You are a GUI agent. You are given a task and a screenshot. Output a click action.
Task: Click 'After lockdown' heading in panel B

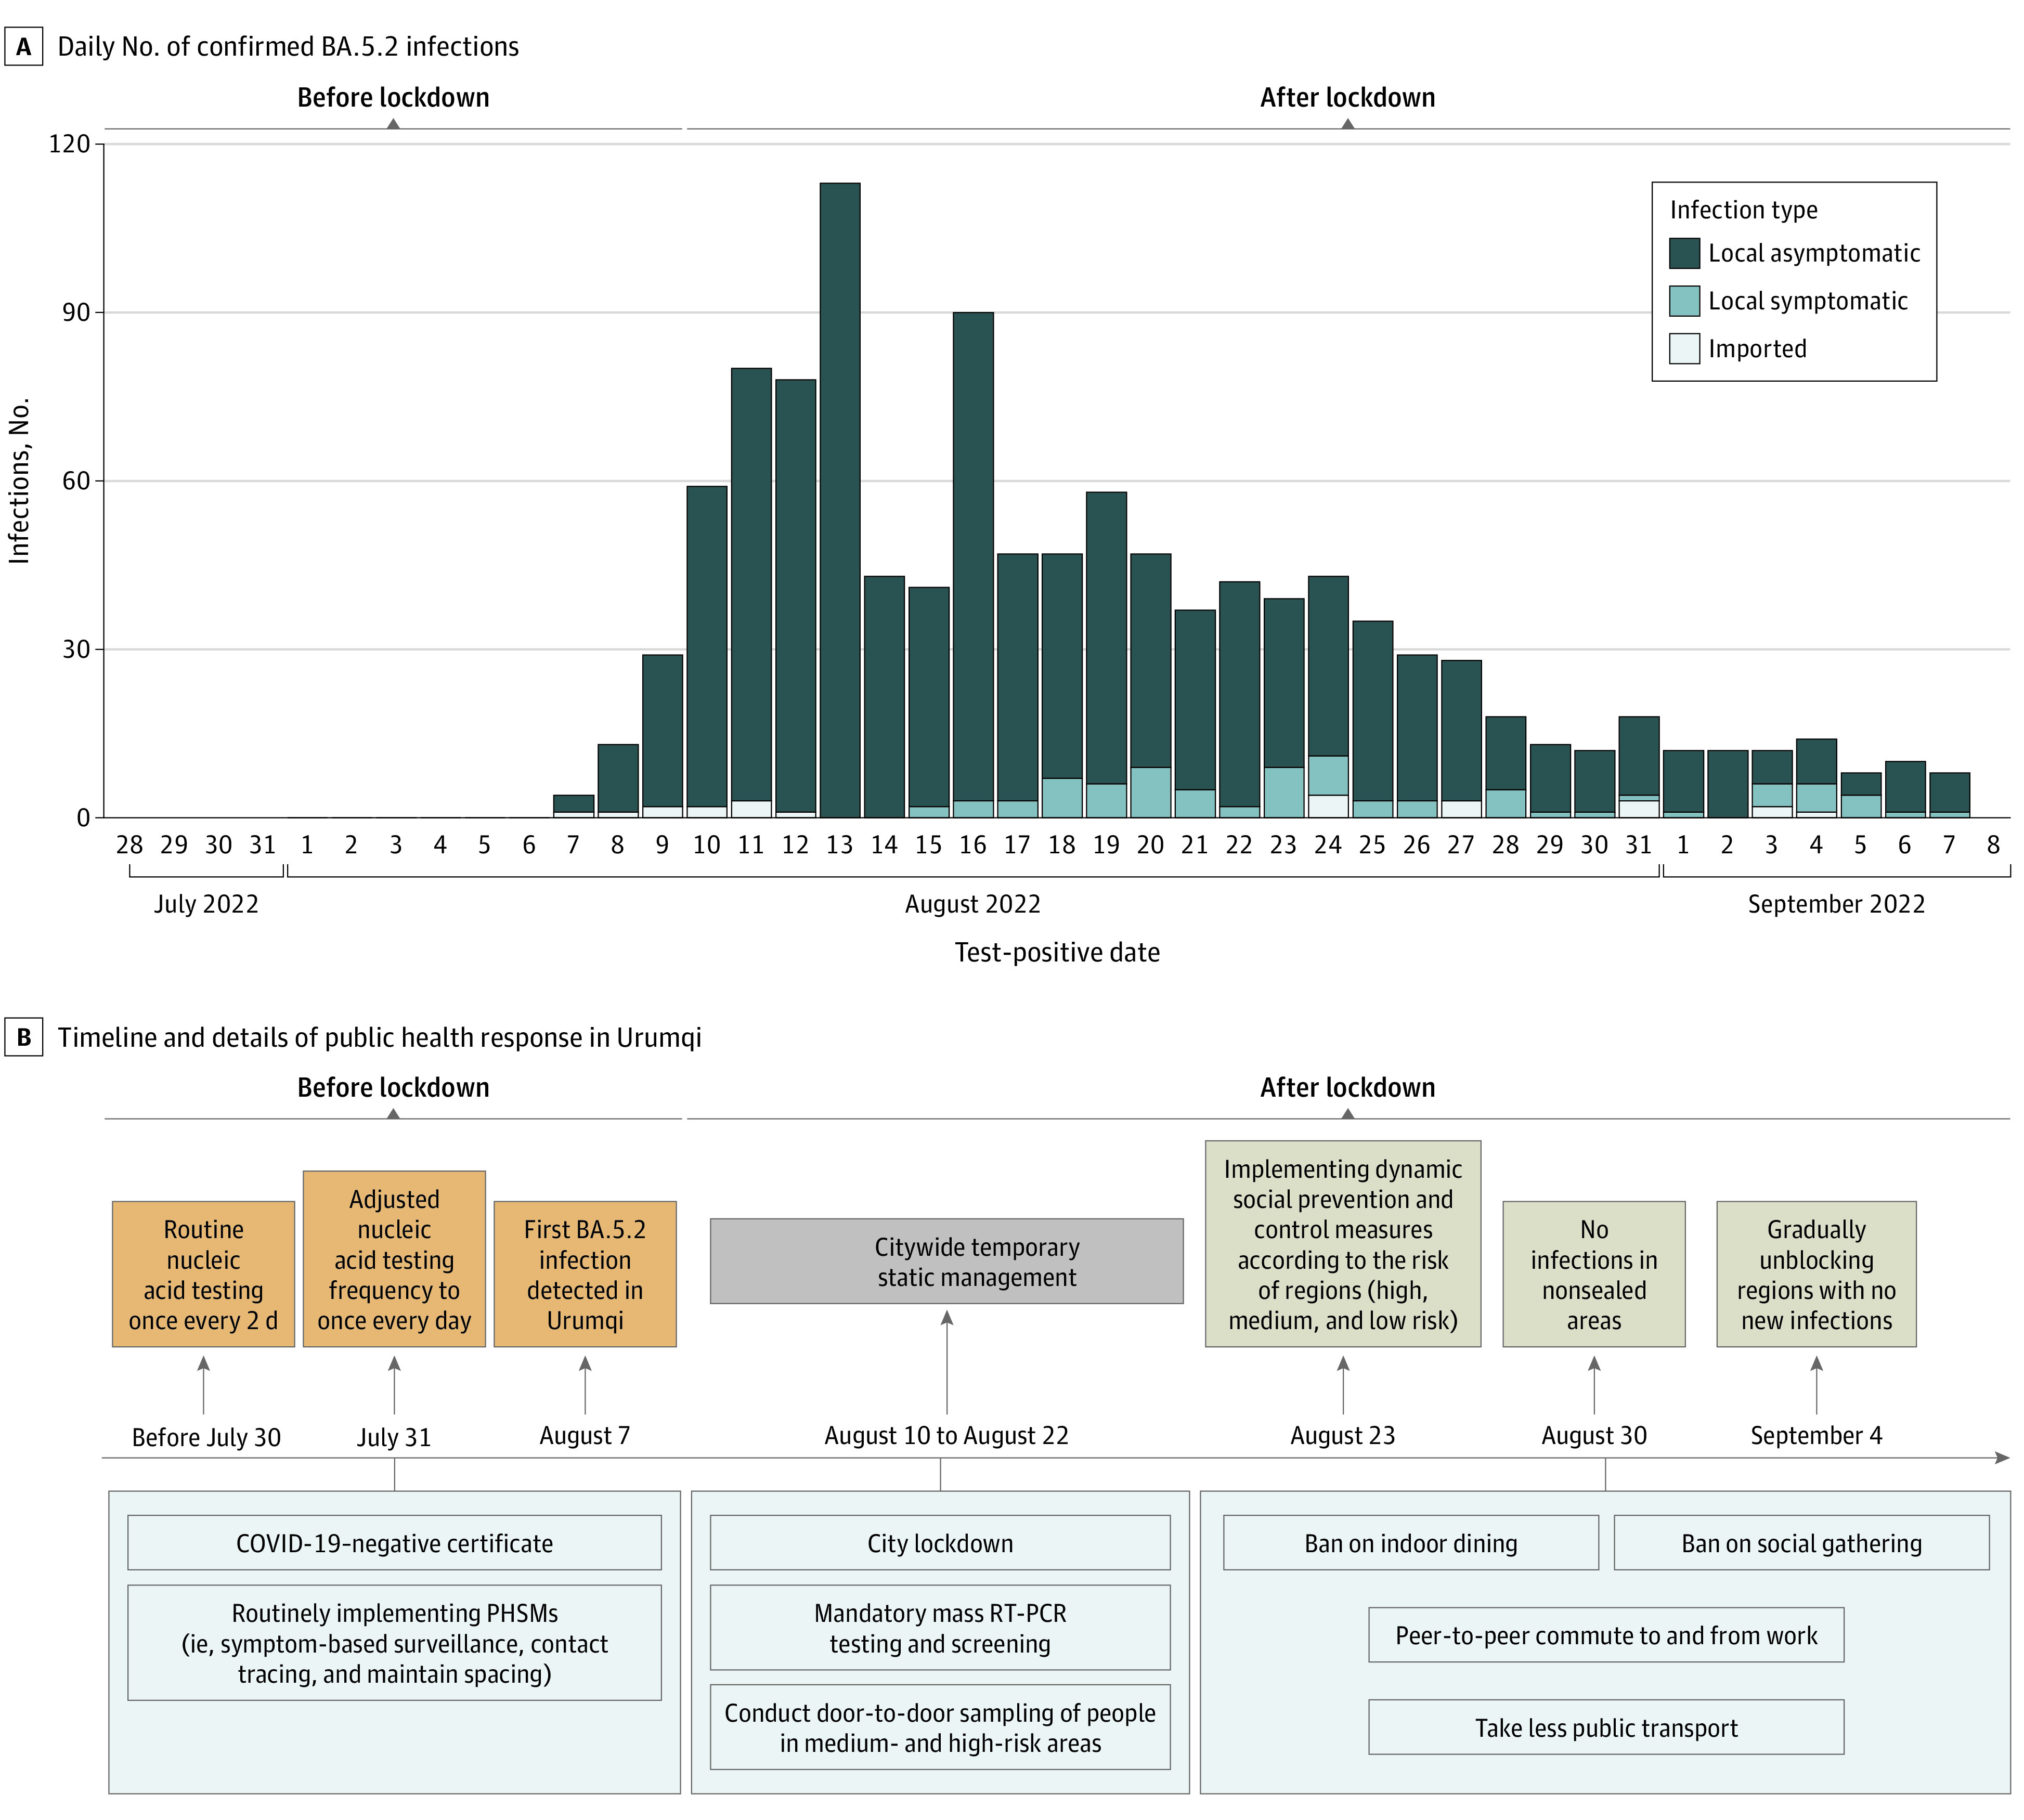click(x=1347, y=1088)
